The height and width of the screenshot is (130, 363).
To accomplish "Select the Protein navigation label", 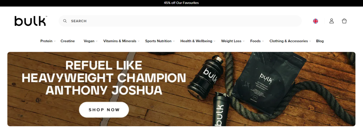I will coord(46,41).
